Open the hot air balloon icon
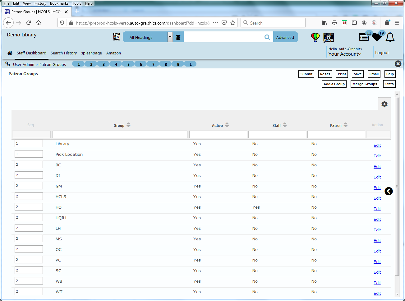405x301 pixels. (x=315, y=37)
